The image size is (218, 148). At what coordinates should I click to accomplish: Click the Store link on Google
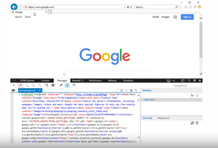(28, 17)
